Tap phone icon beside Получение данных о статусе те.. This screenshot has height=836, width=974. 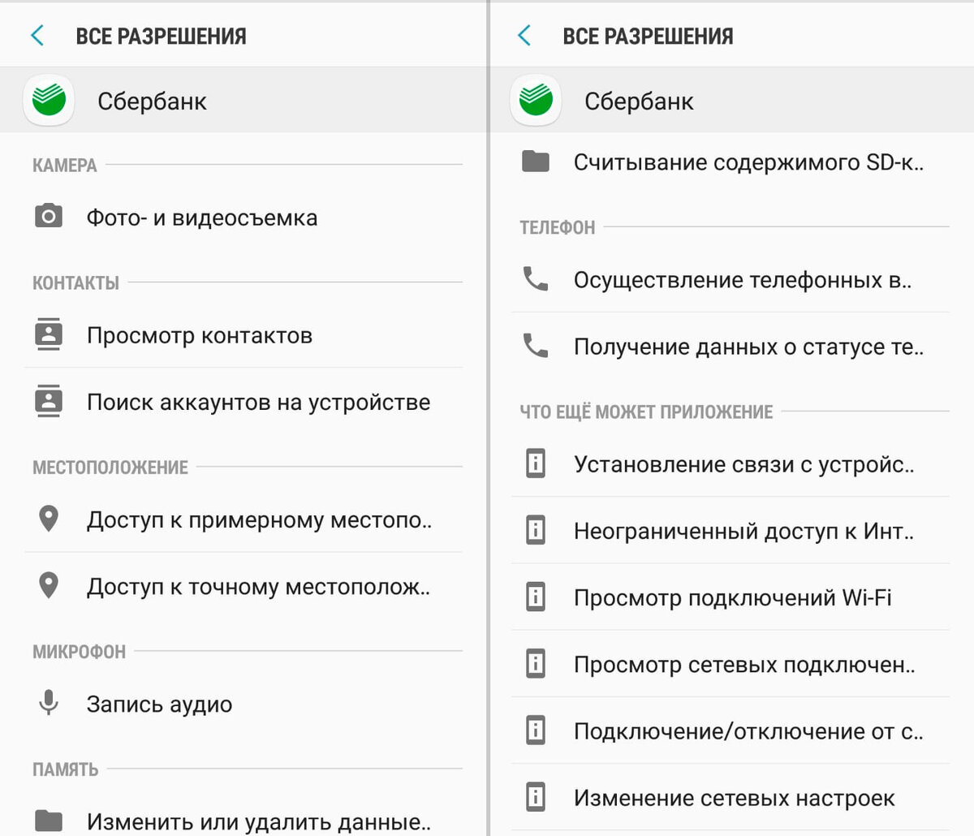click(x=536, y=346)
